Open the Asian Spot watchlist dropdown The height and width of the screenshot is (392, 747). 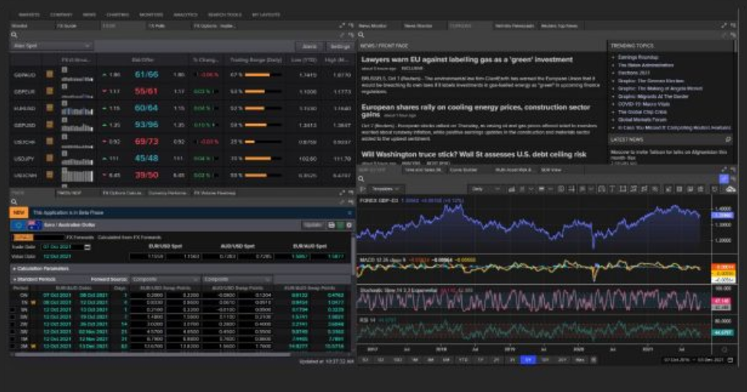[x=54, y=46]
